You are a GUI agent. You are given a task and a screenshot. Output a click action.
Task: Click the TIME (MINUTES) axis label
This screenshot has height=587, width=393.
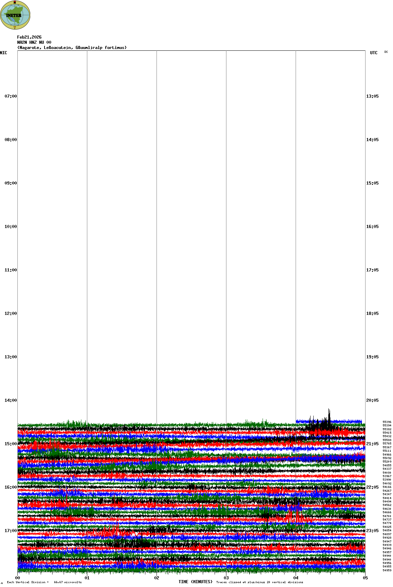coord(195,582)
